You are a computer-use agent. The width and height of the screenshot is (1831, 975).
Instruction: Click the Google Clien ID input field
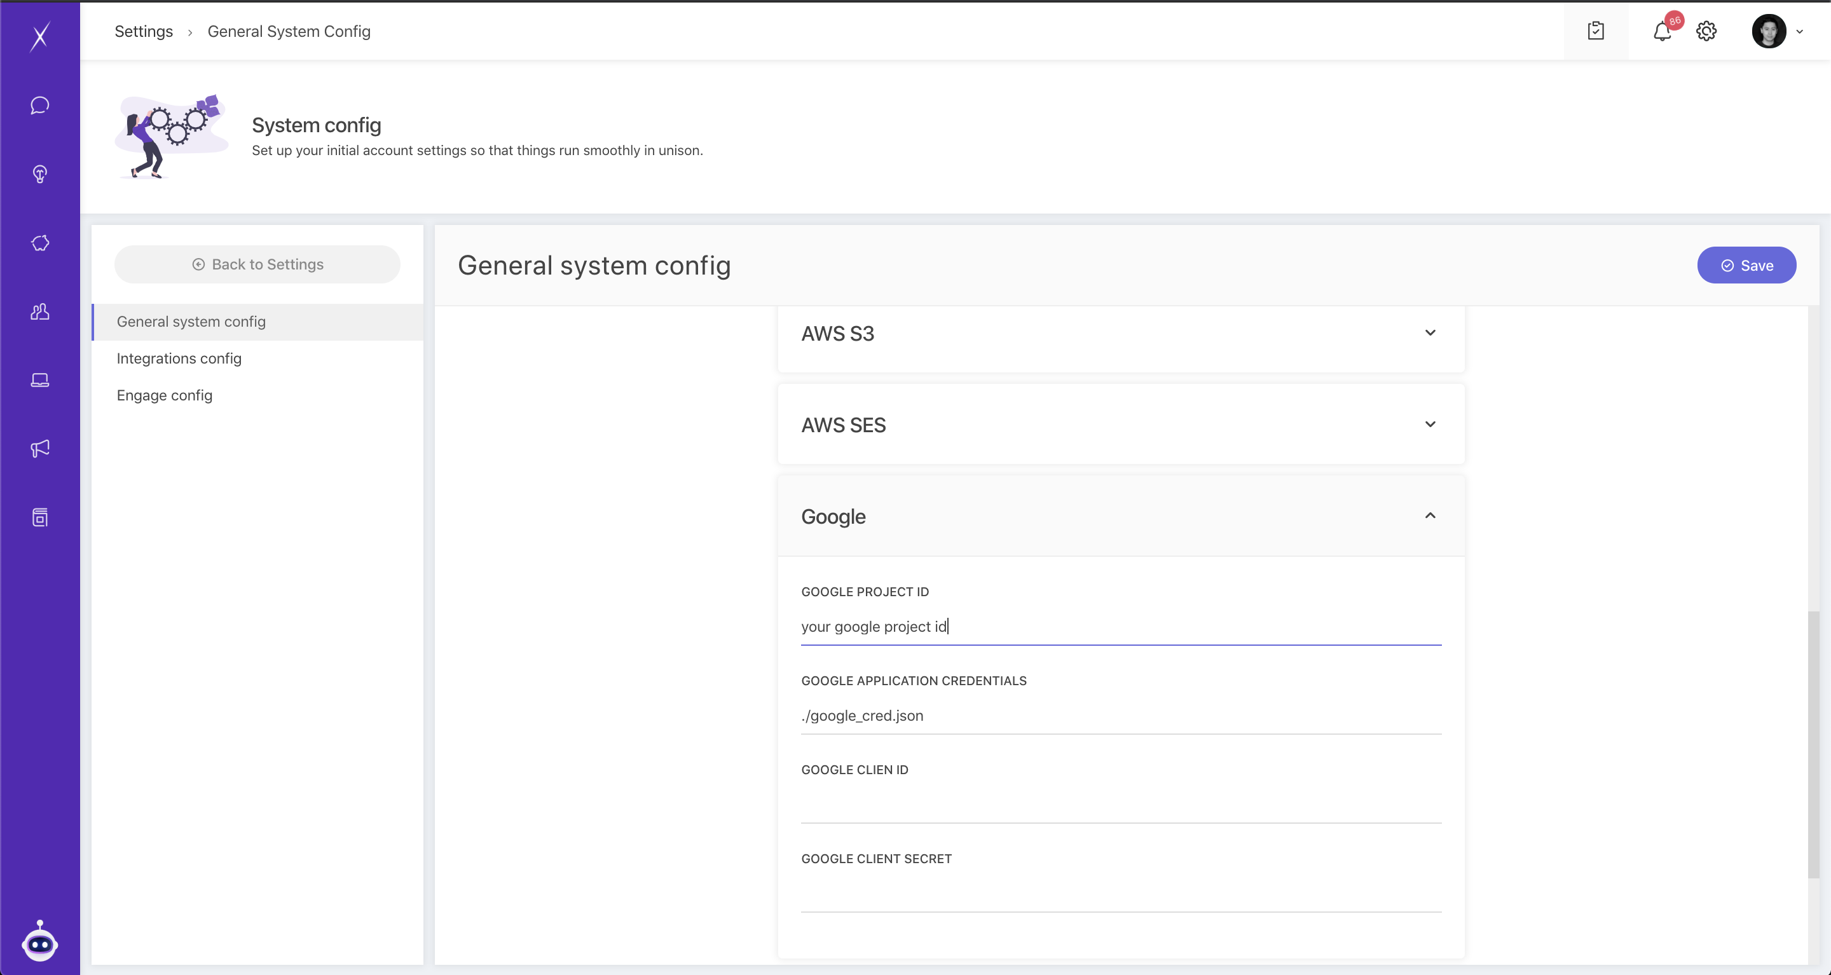click(x=1121, y=805)
